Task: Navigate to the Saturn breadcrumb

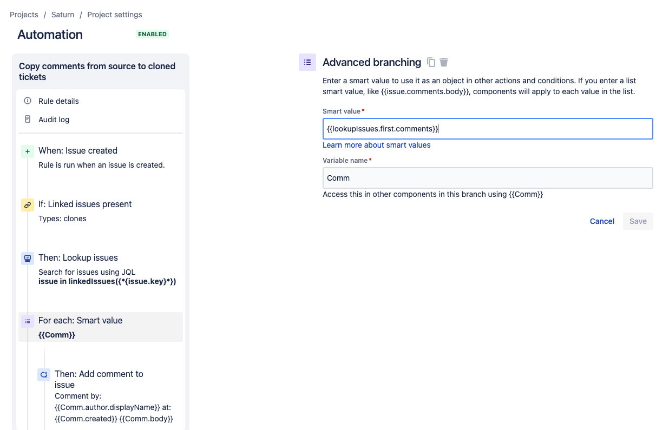Action: [62, 15]
